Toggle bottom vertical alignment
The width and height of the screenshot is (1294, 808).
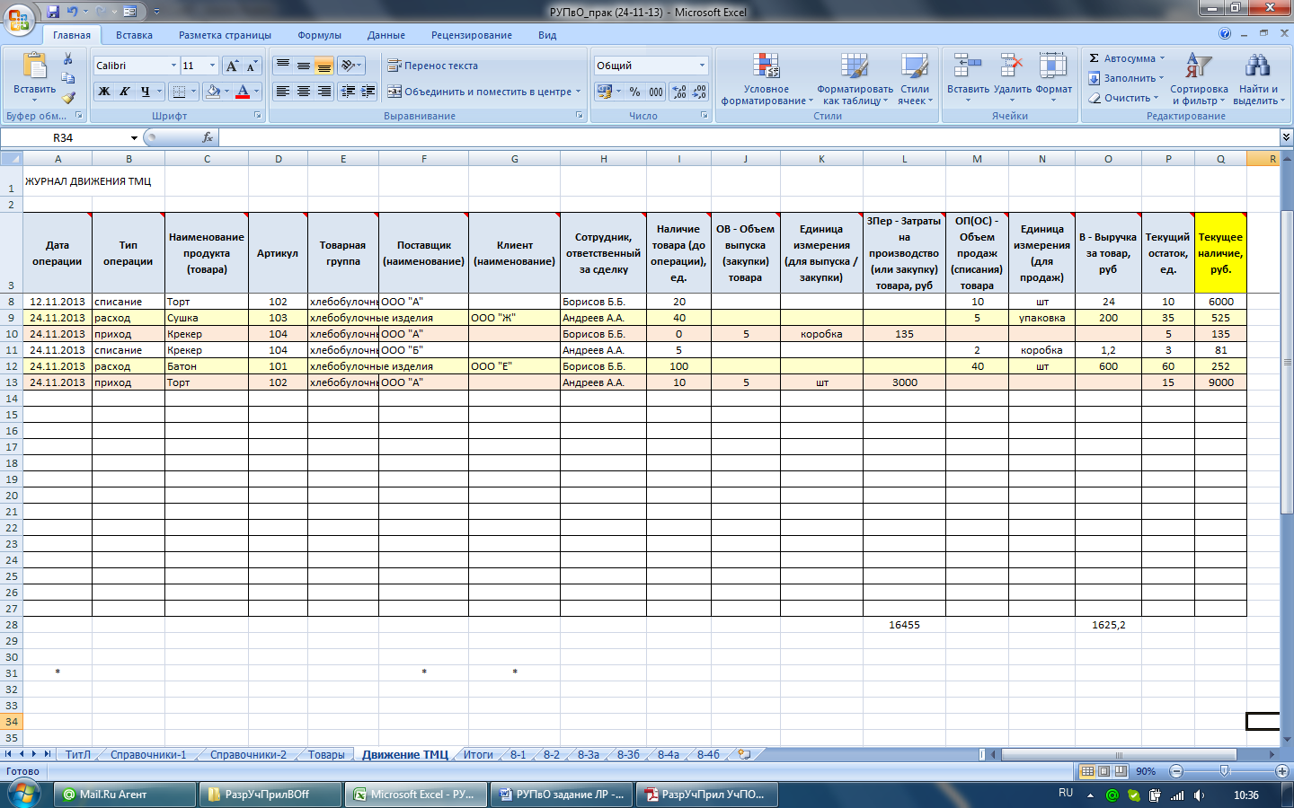click(x=324, y=66)
